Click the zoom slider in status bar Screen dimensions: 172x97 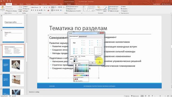(x=160, y=96)
